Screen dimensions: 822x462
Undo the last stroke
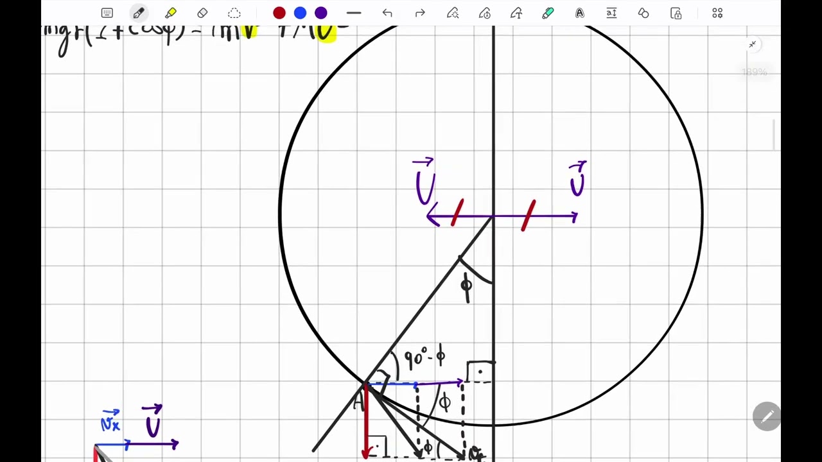pos(387,13)
